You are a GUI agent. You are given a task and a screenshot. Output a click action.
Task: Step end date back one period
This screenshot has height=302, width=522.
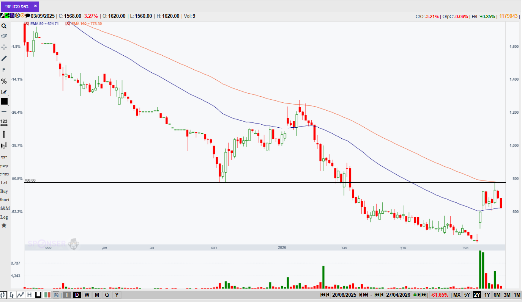(382, 295)
